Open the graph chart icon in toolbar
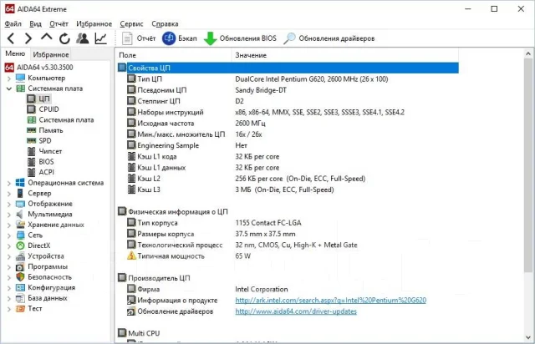The width and height of the screenshot is (535, 344). tap(100, 38)
